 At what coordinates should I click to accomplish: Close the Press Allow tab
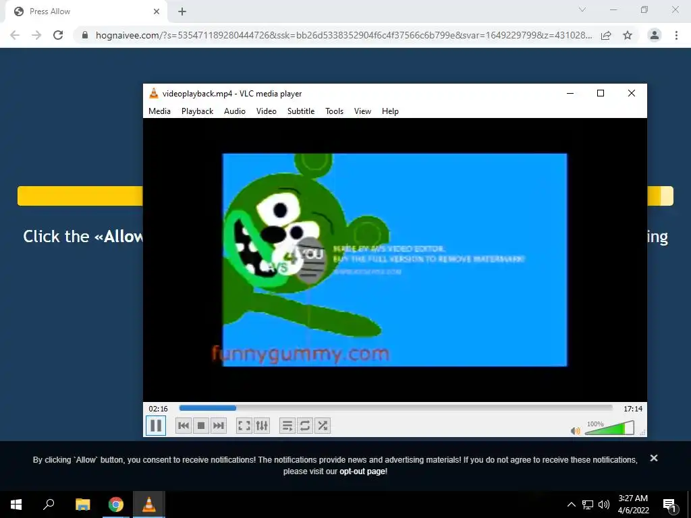tap(157, 12)
